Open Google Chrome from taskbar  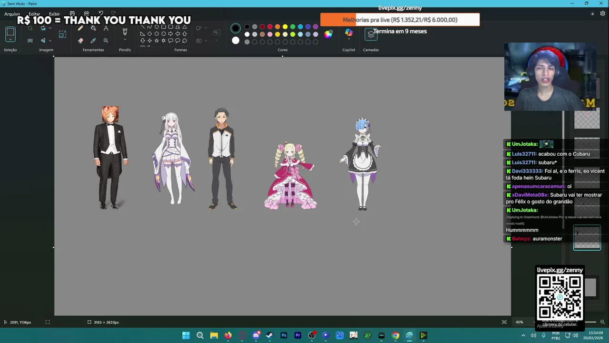[395, 335]
